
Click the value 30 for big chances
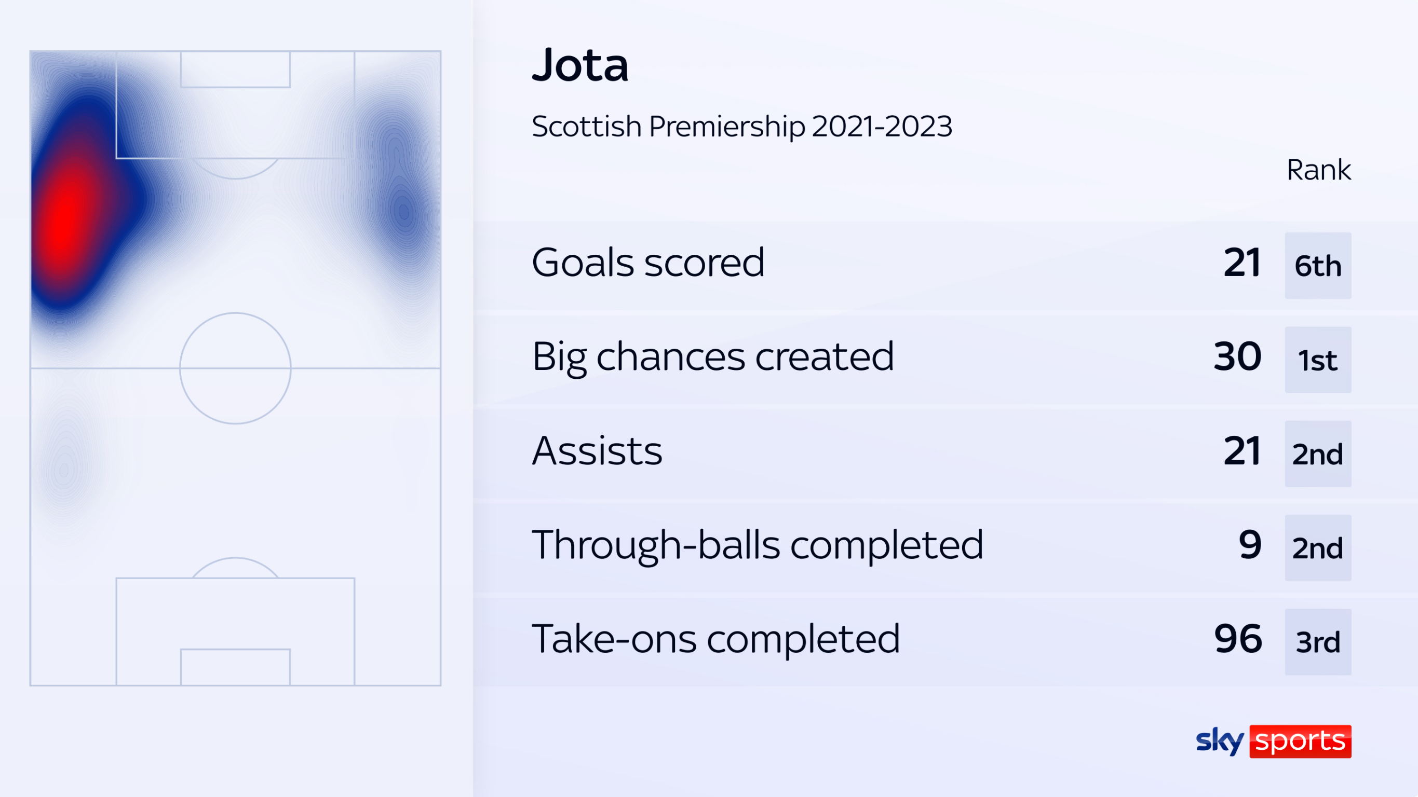coord(1237,357)
